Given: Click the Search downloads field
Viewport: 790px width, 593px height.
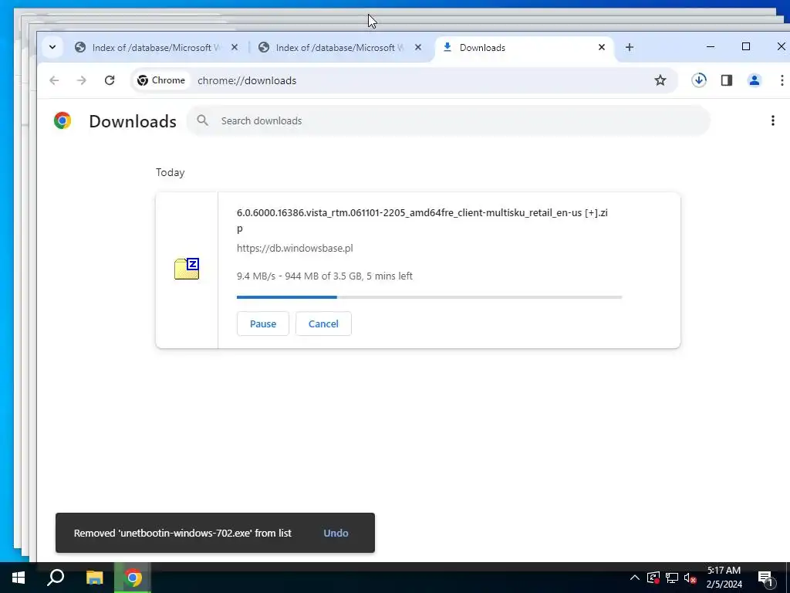Looking at the screenshot, I should click(x=448, y=120).
